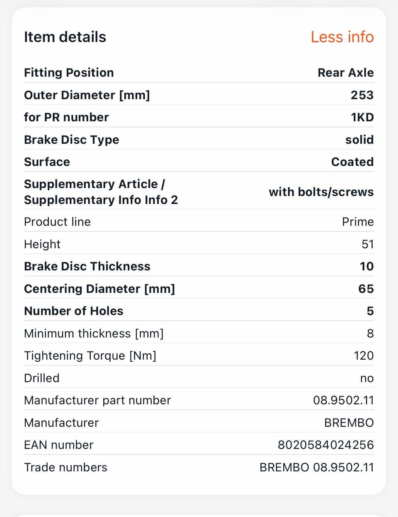Tap the Fitting Position Rear Axle row

click(x=199, y=73)
